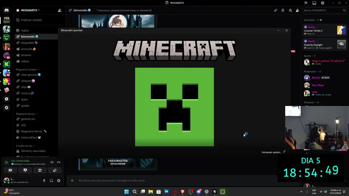Open OBS Studio from taskbar
349x196 pixels.
[x=191, y=192]
